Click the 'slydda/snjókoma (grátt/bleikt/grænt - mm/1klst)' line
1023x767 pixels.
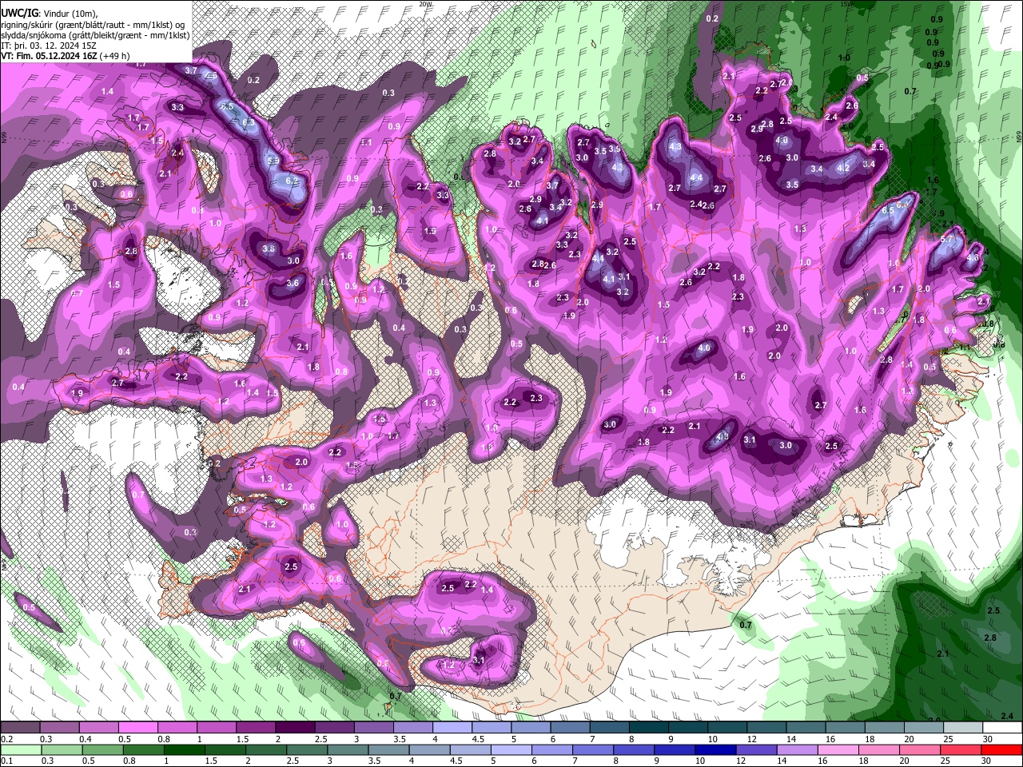(x=95, y=35)
